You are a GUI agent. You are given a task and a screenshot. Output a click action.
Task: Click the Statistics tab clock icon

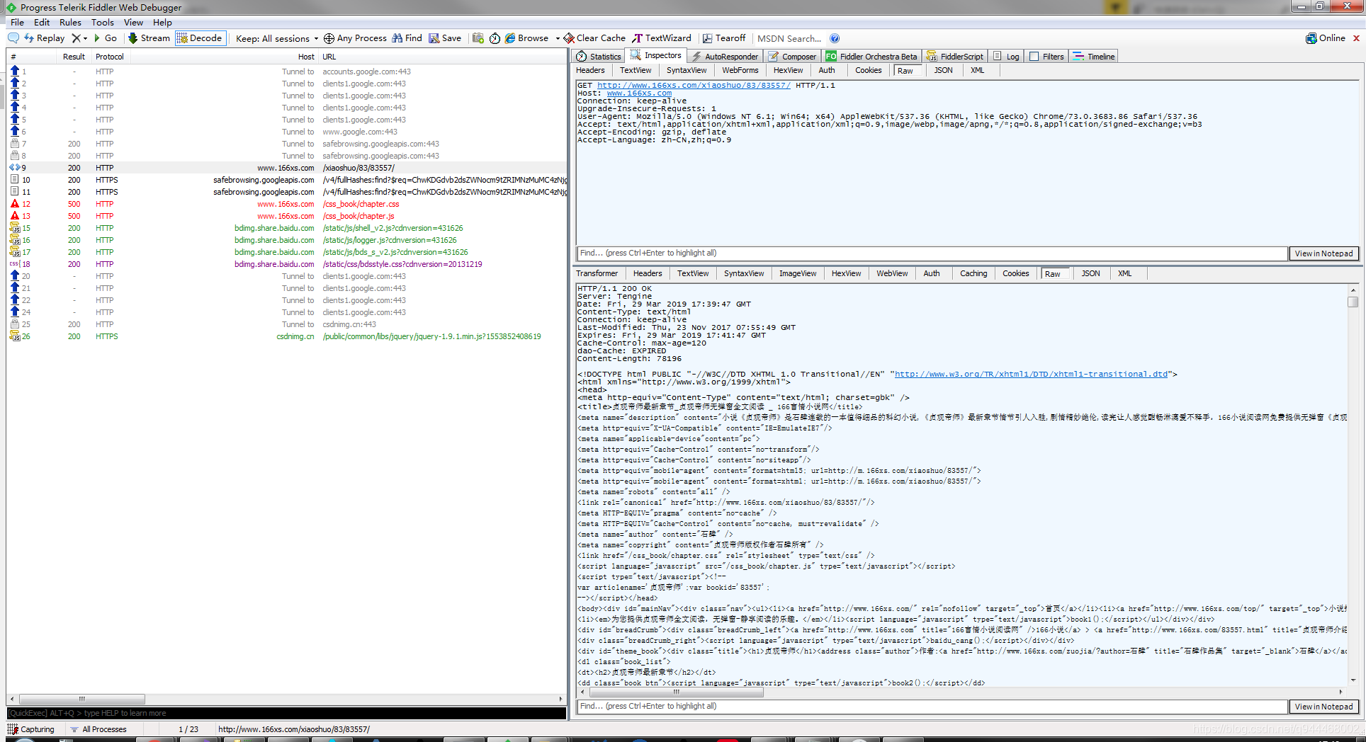tap(582, 57)
